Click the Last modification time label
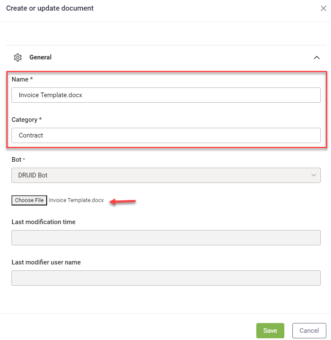 pyautogui.click(x=43, y=222)
